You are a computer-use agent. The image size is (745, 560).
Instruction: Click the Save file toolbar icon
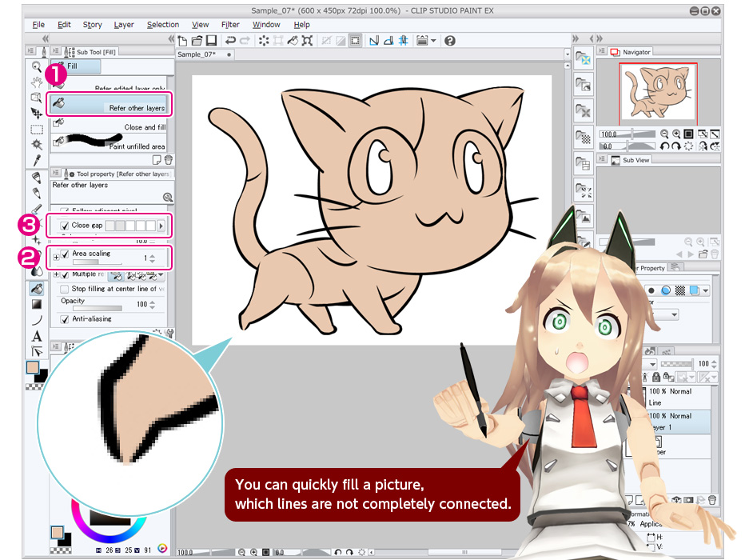pyautogui.click(x=211, y=41)
